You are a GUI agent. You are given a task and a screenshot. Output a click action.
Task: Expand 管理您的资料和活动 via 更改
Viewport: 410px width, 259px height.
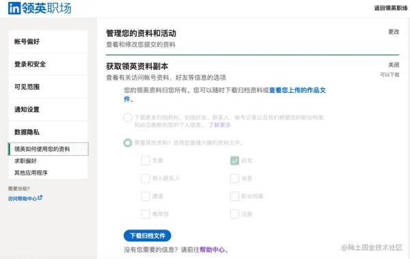394,32
